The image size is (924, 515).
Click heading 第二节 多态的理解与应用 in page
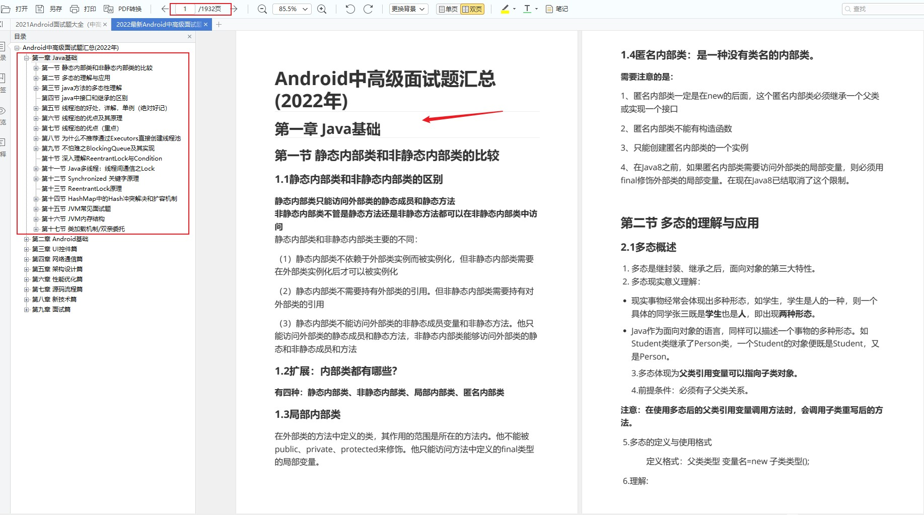[x=689, y=223]
